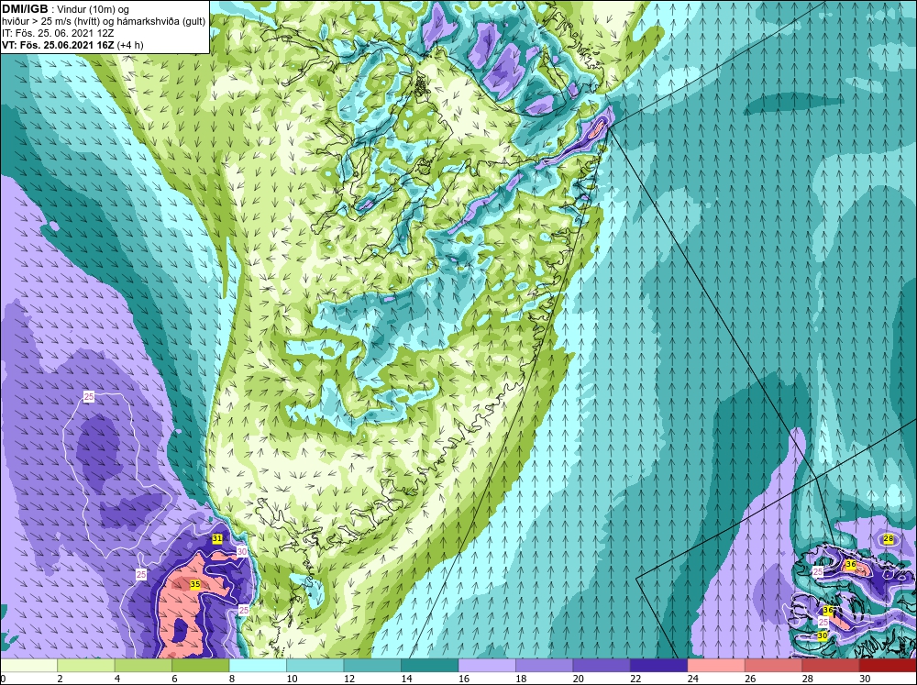917x685 pixels.
Task: Click the white-boxed 30 gust contour label
Action: [x=242, y=551]
